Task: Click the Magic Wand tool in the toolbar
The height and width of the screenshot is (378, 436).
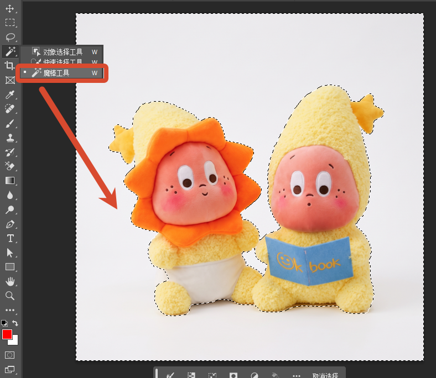Action: pyautogui.click(x=11, y=51)
